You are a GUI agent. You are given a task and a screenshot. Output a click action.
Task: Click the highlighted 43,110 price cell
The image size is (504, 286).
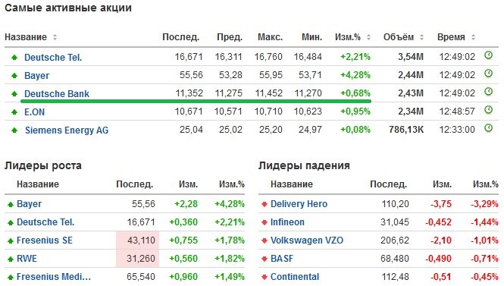(138, 240)
